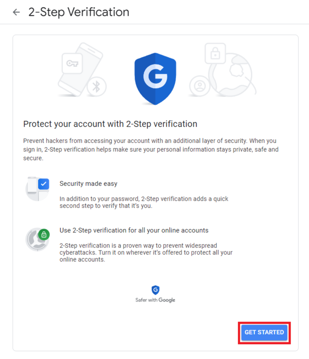Click the key icon inside the phone illustration
The width and height of the screenshot is (309, 359).
71,63
